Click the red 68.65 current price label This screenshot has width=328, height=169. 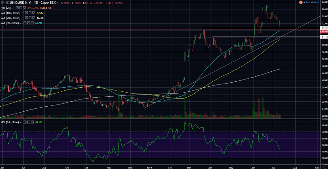[324, 31]
